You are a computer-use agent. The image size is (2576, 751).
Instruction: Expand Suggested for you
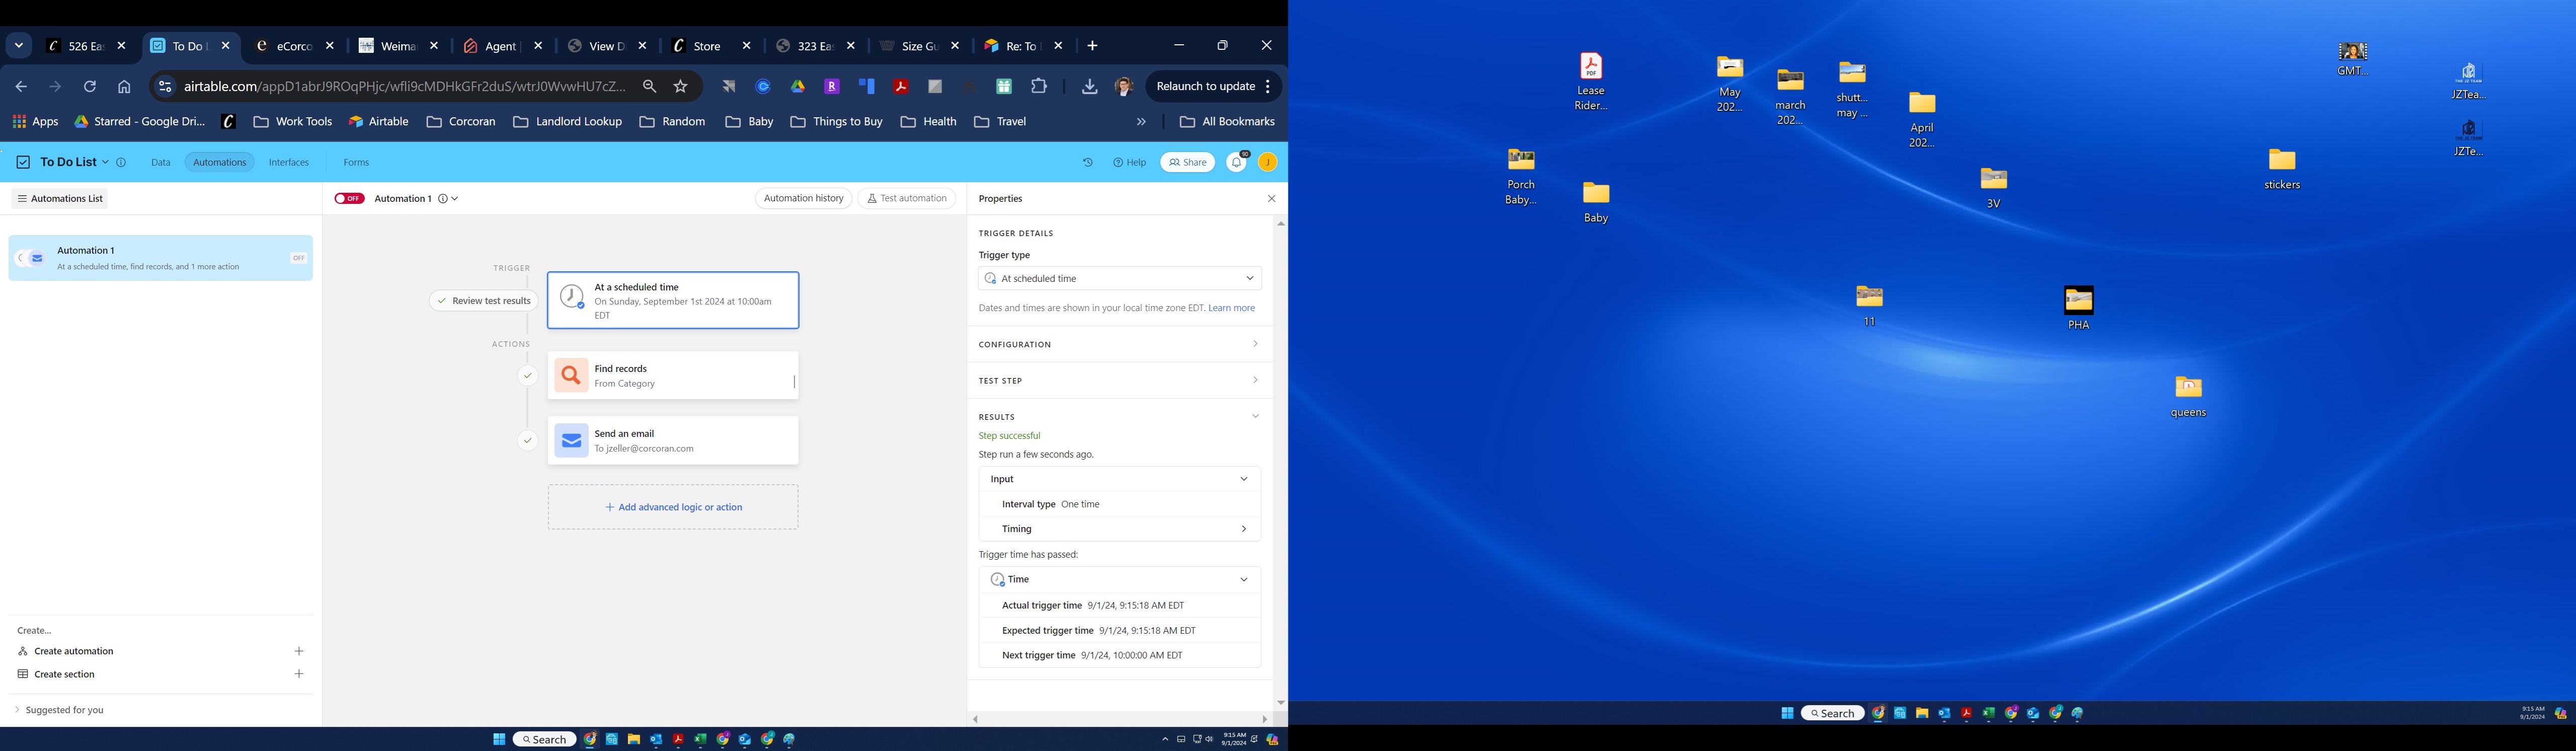[x=60, y=710]
